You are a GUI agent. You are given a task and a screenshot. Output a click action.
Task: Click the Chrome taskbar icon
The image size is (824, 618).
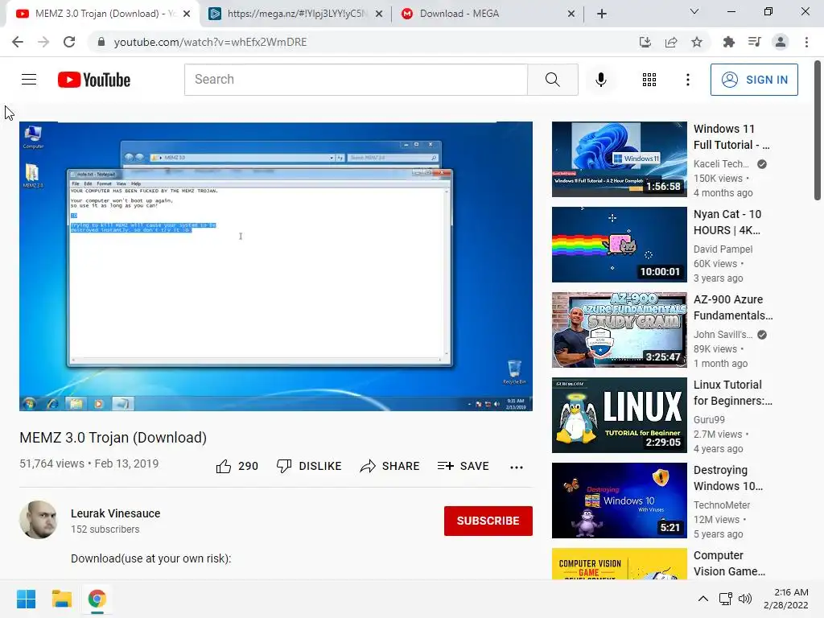(97, 599)
